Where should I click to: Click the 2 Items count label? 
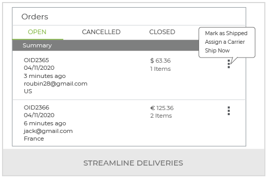click(161, 116)
